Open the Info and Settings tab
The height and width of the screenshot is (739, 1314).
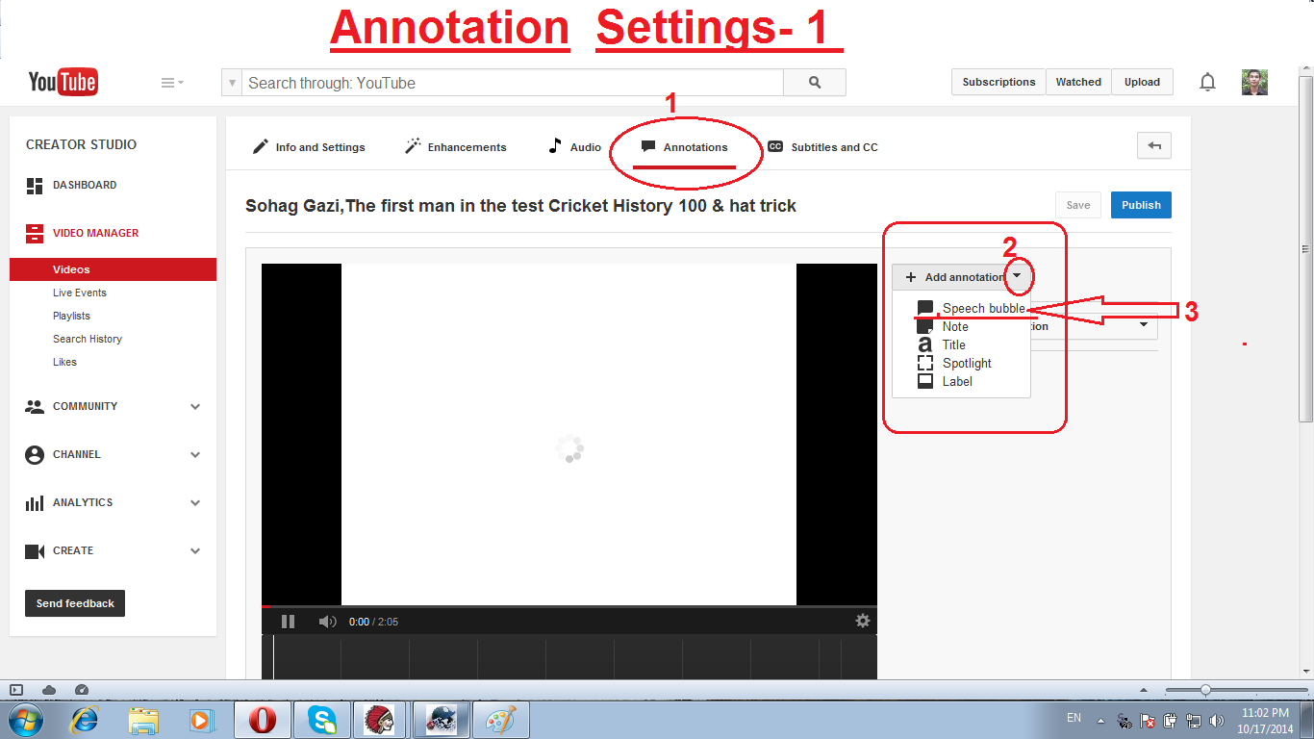pos(319,146)
